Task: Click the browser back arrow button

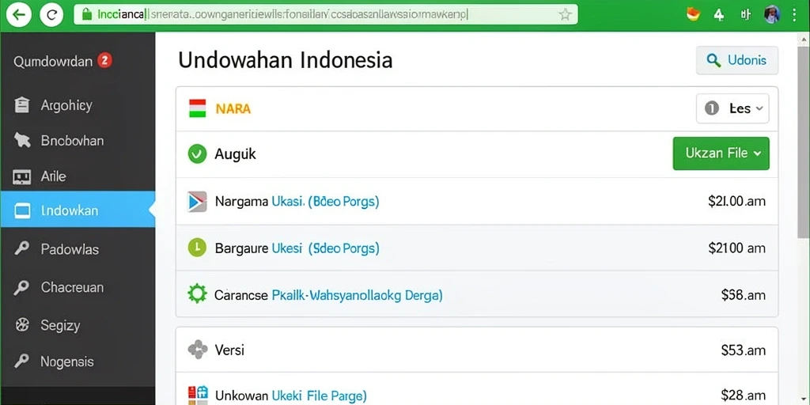Action: (19, 14)
